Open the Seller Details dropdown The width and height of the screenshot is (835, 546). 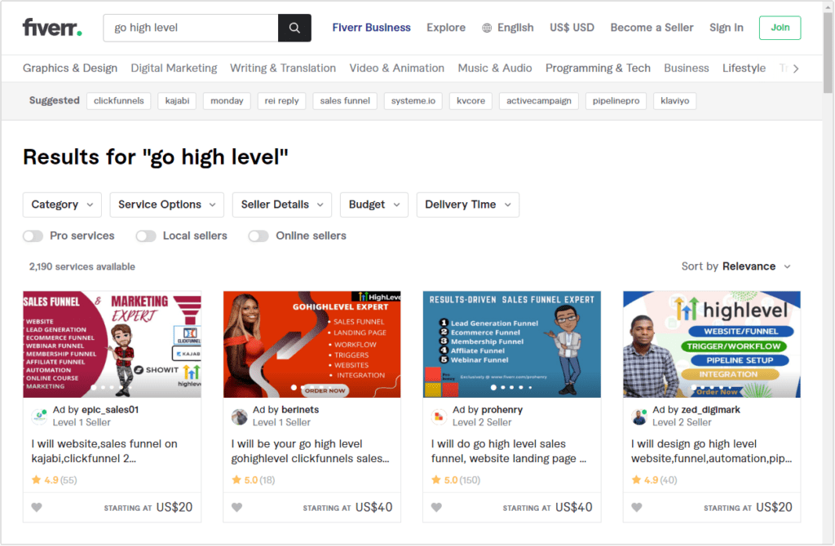click(x=282, y=205)
